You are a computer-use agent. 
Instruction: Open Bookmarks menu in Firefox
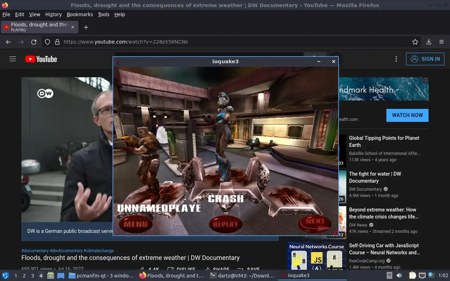pos(80,14)
